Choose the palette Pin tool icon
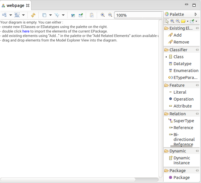Screen dimensions: 201x183 click(x=192, y=21)
